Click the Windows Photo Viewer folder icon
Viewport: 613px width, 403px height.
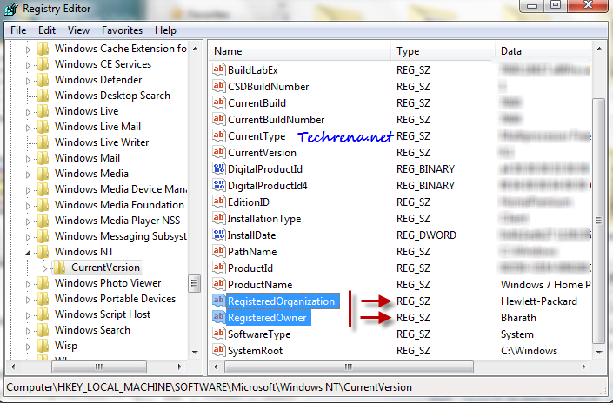coord(43,283)
